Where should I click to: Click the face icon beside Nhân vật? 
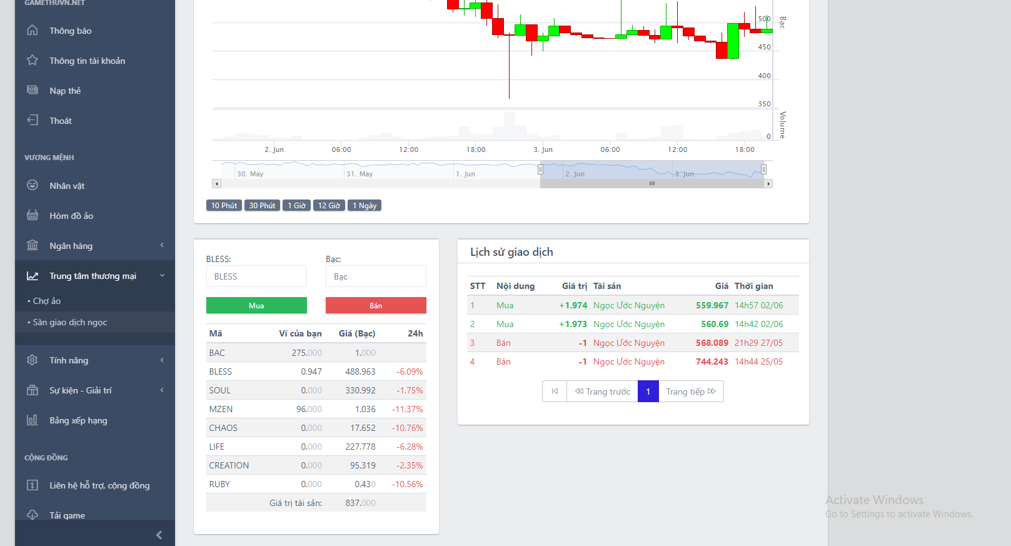click(x=33, y=185)
